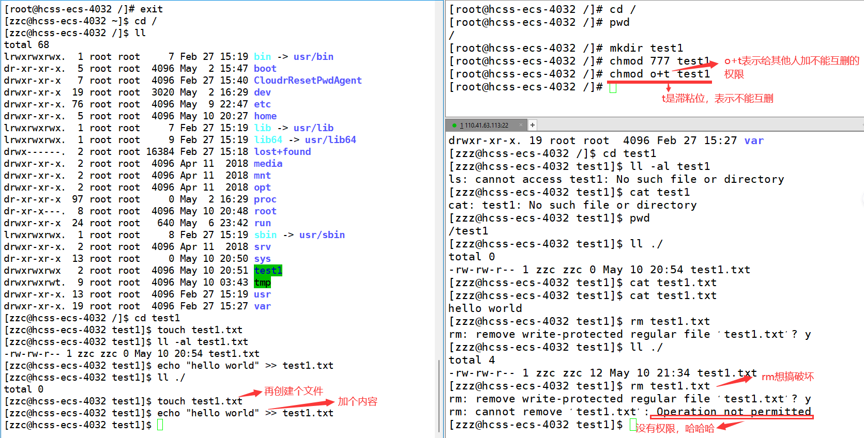This screenshot has height=438, width=864.
Task: Click the 'chmod o+t test1' command line
Action: tap(660, 74)
